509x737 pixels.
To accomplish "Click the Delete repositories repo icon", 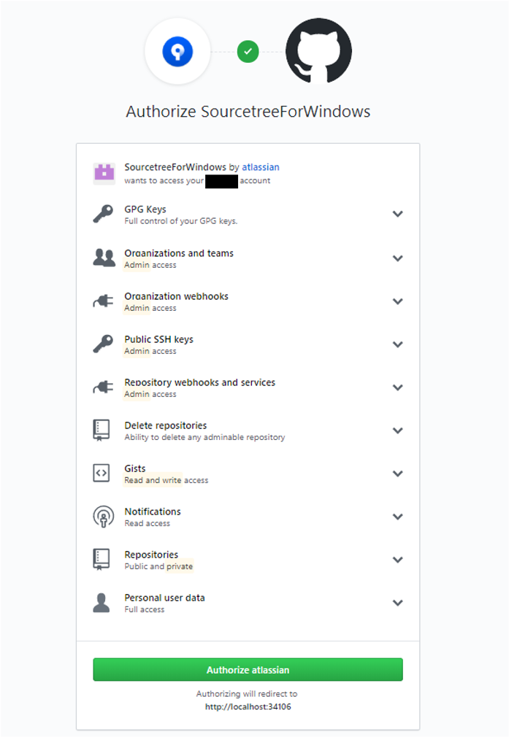I will click(102, 430).
